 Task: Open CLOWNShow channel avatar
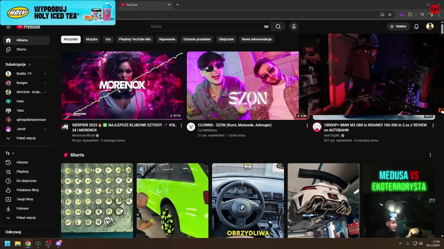191,127
